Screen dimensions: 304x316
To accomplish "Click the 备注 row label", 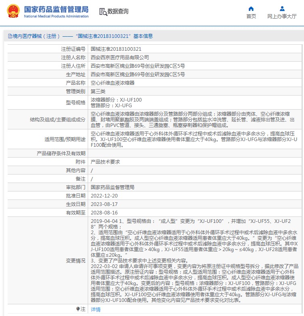I will coord(80,179).
